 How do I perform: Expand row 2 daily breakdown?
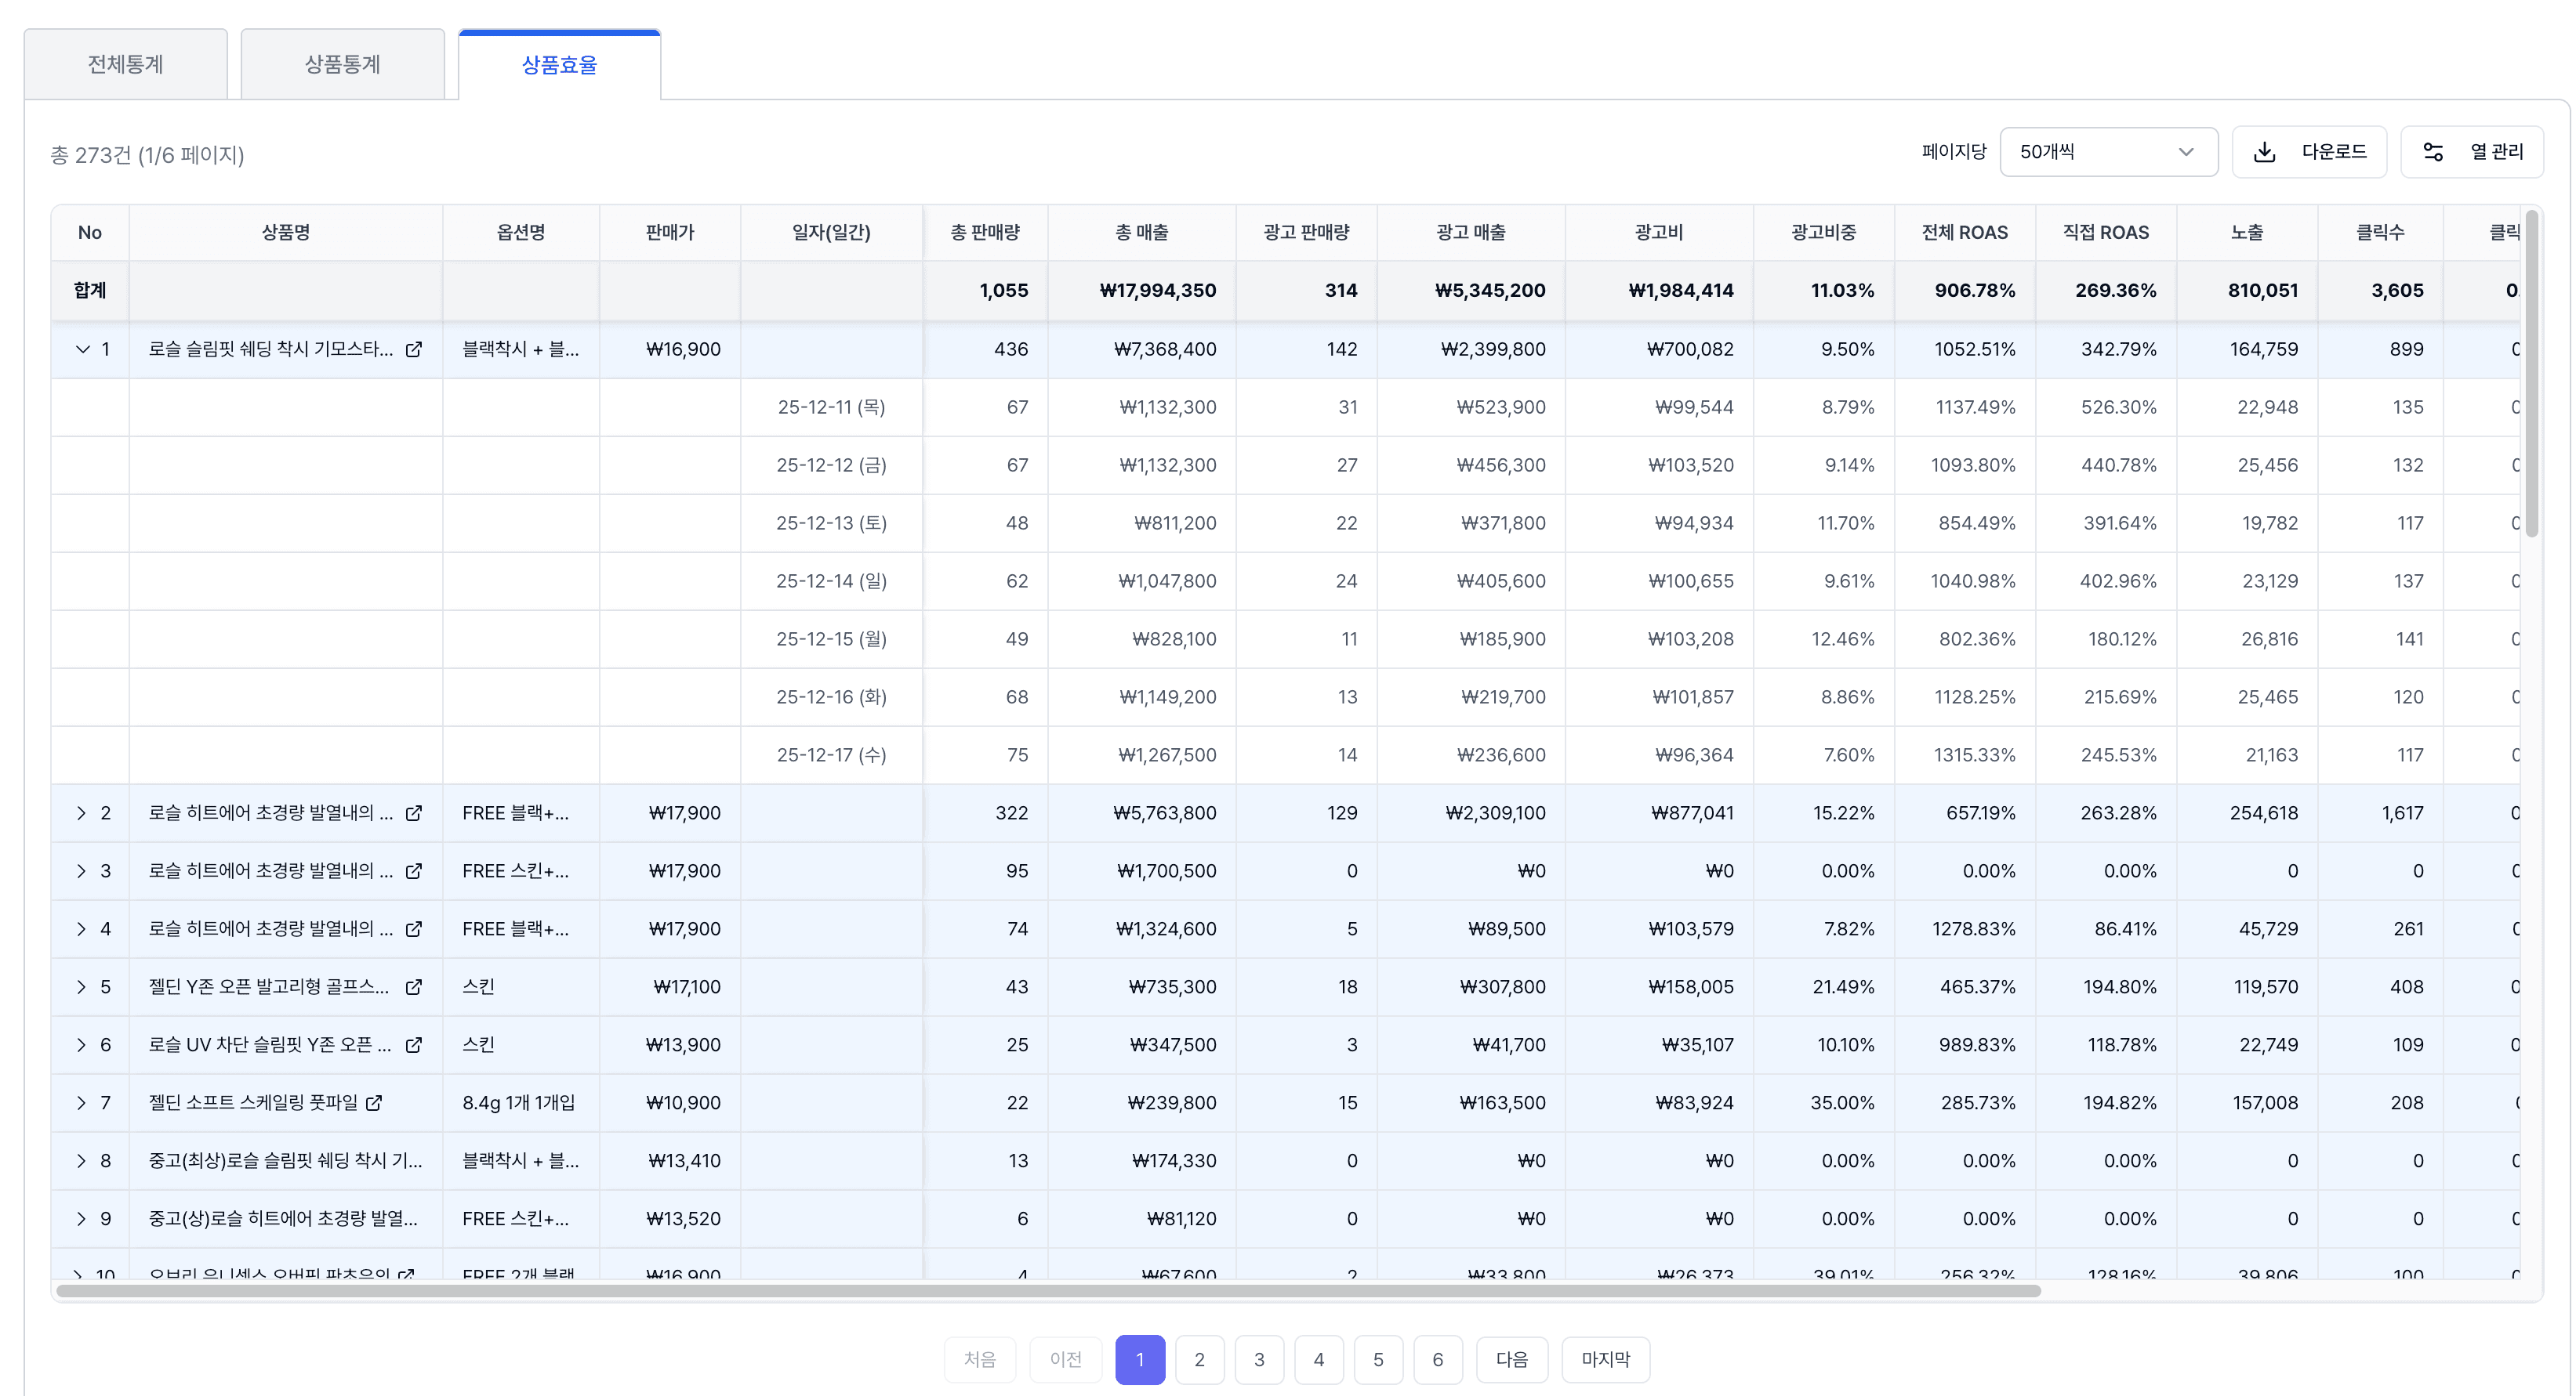82,813
